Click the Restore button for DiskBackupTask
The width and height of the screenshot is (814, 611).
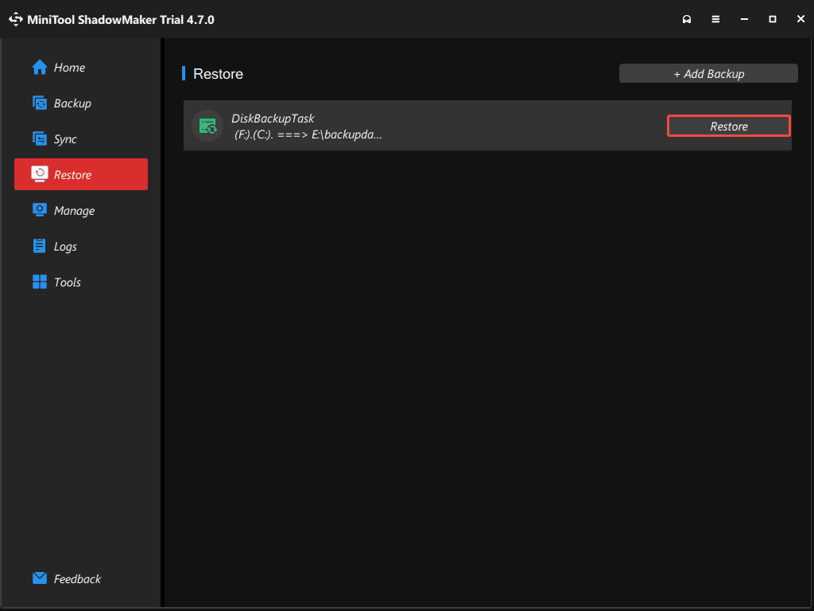[728, 126]
